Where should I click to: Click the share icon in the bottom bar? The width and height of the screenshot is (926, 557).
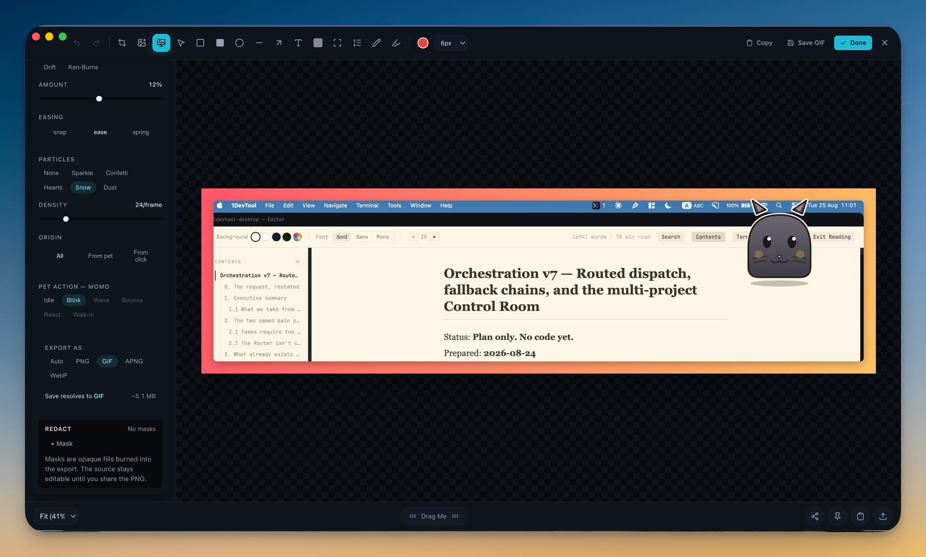pos(815,516)
